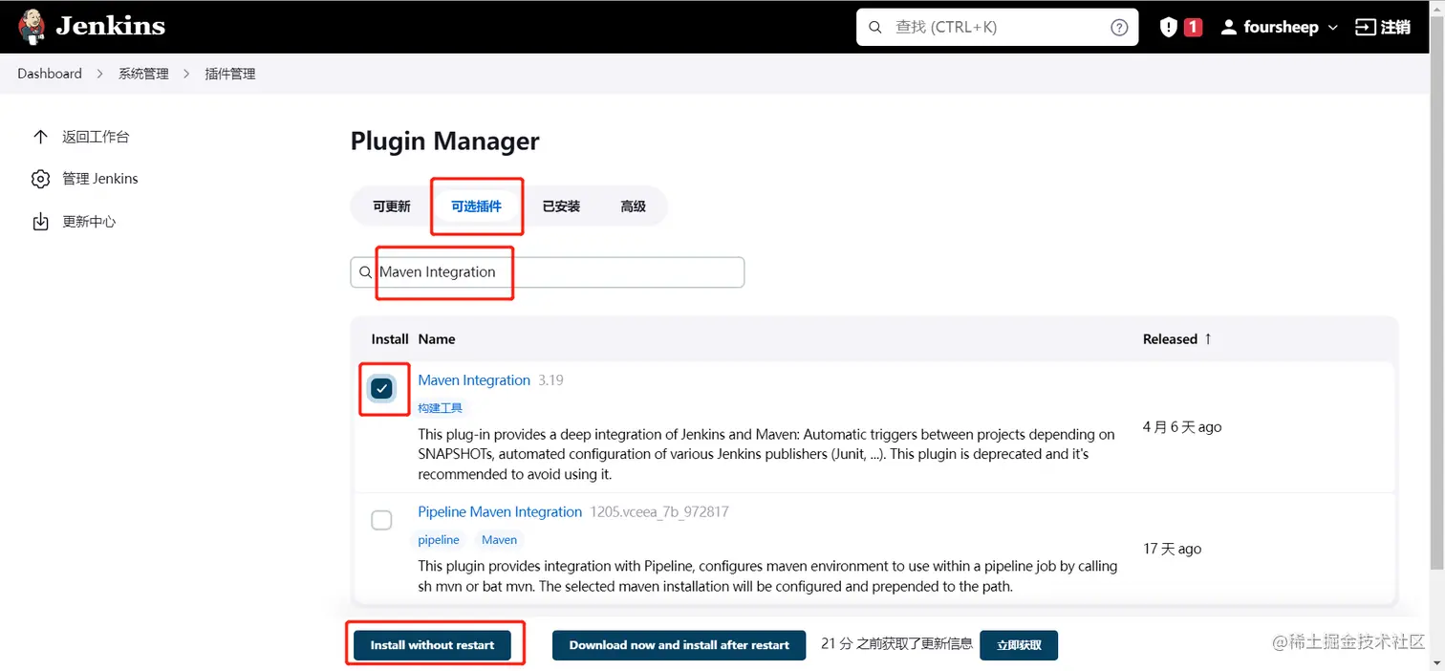
Task: Click the 立即获取 button
Action: (1019, 645)
